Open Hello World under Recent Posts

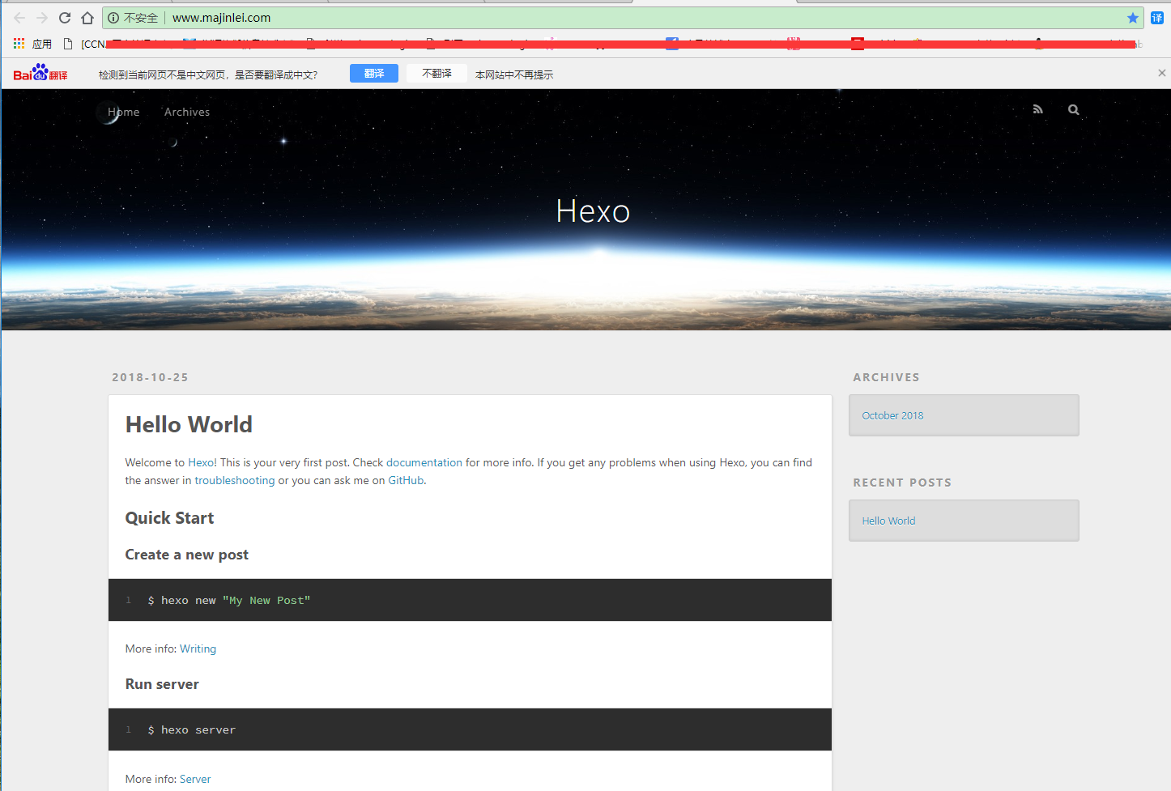(888, 521)
